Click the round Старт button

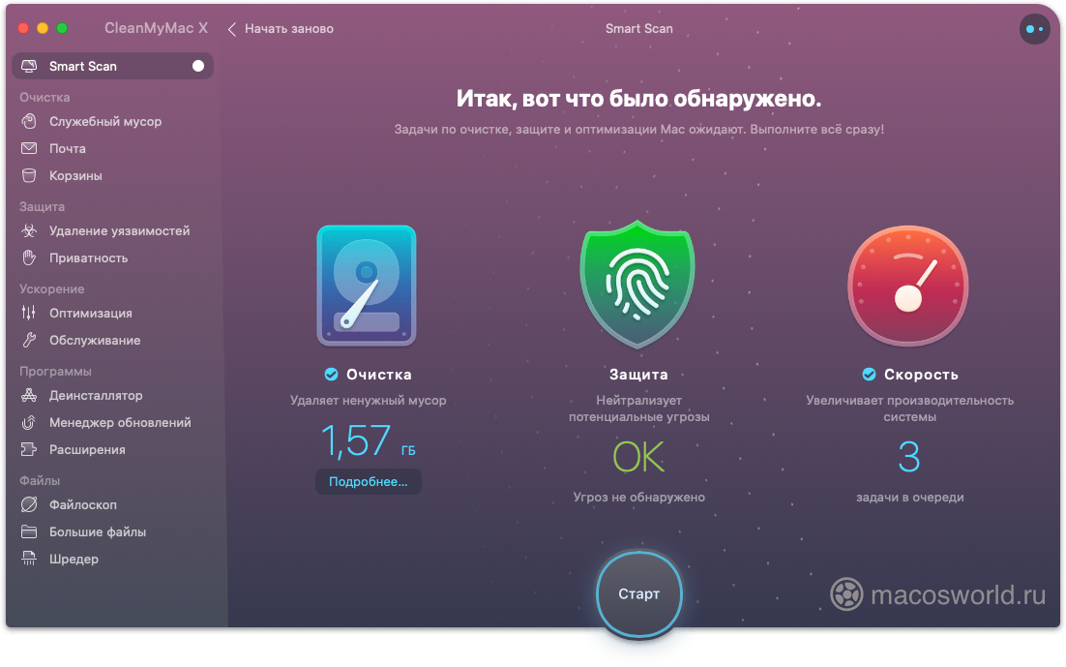(638, 594)
